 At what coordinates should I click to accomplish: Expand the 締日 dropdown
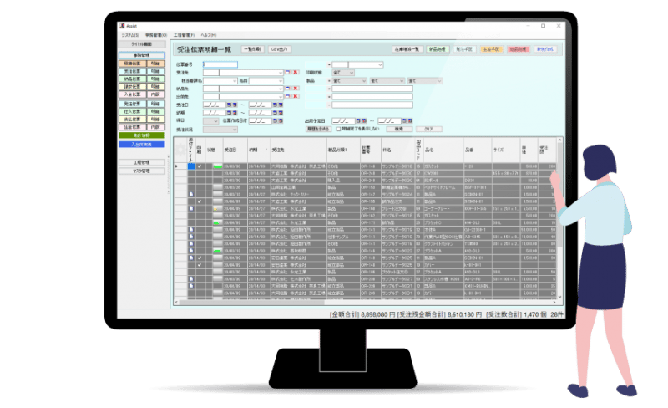click(x=215, y=121)
